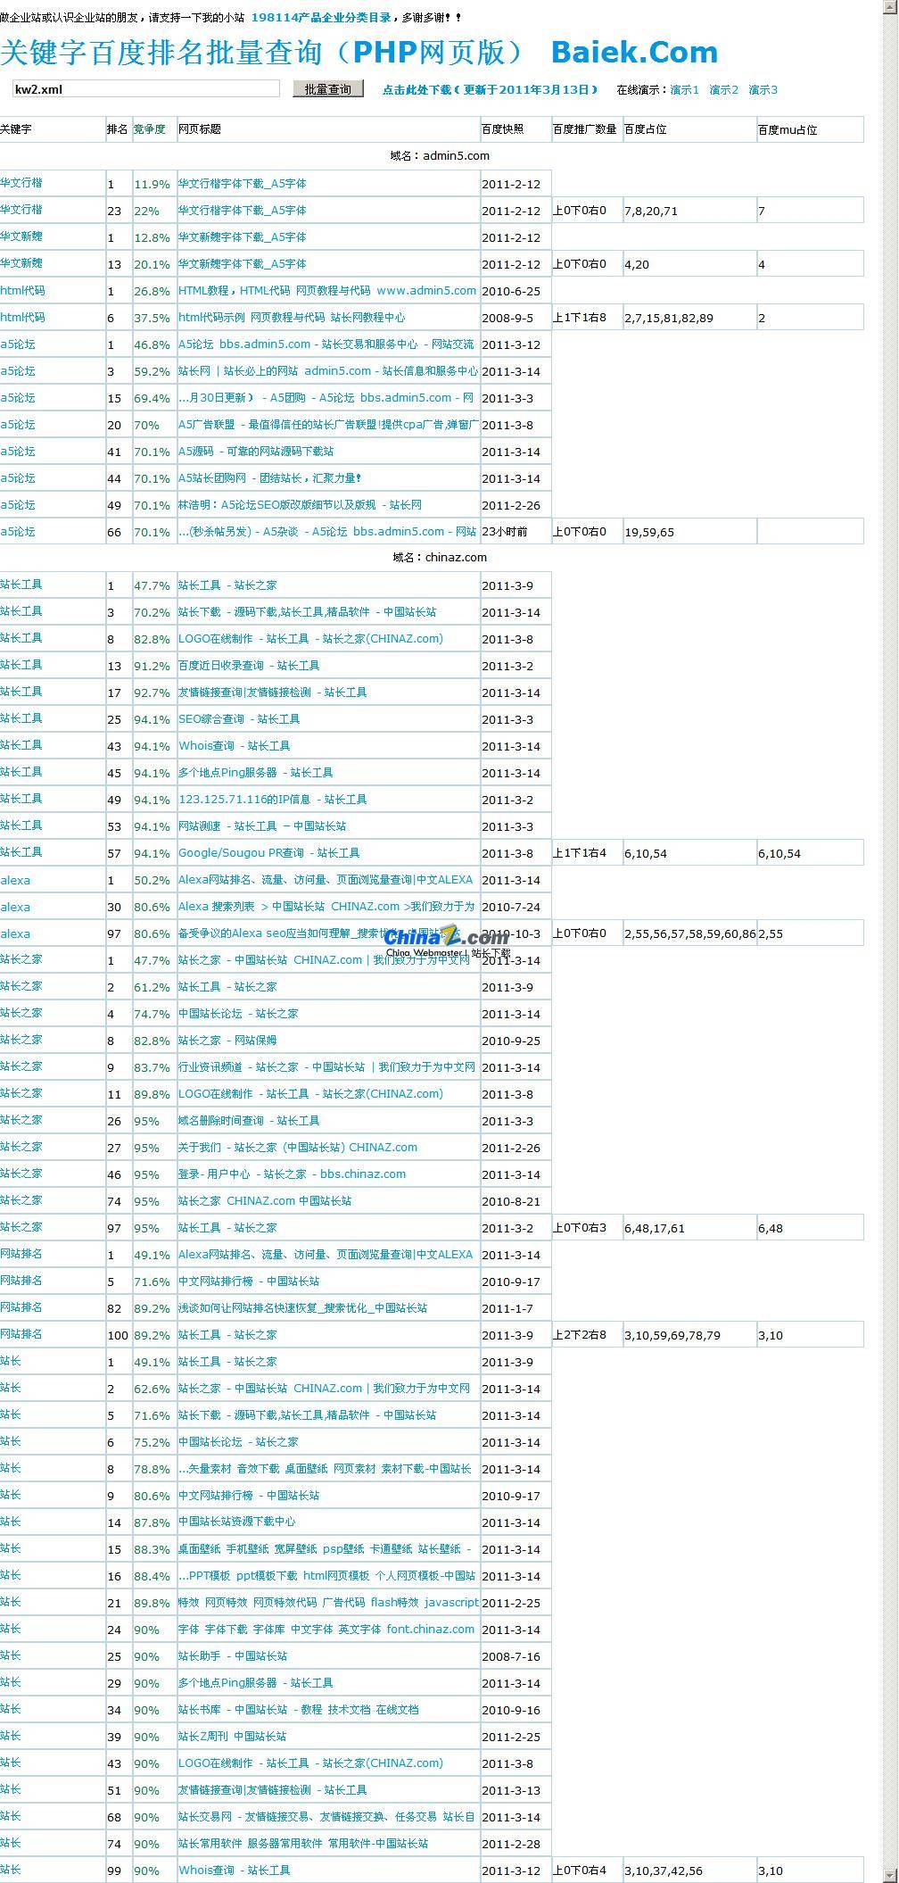Click the 6,48,17,61 百度占位 cell
Viewport: 899px width, 1883px height.
click(689, 1227)
